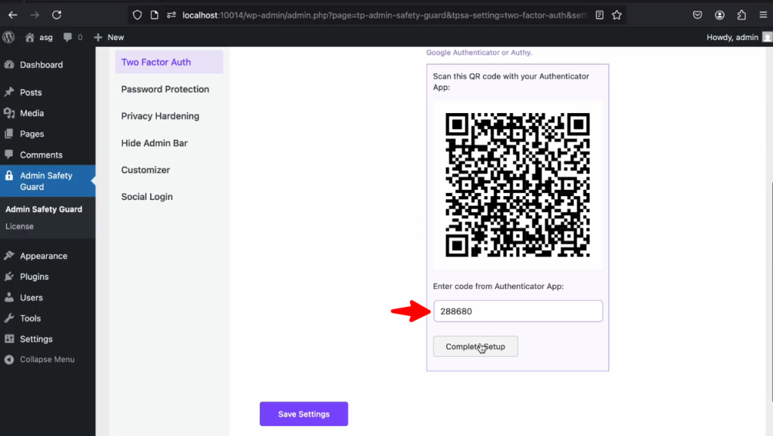Viewport: 773px width, 436px height.
Task: Go to License submenu link
Action: (x=20, y=226)
